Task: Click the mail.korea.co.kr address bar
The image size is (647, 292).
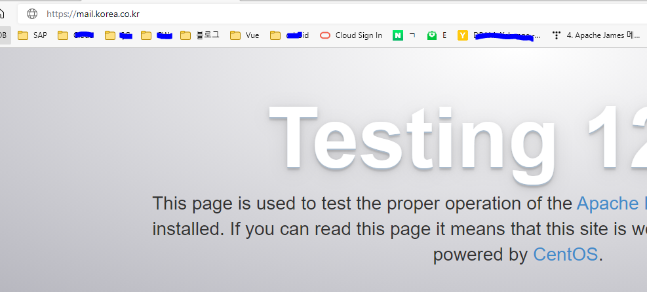Action: click(x=332, y=14)
